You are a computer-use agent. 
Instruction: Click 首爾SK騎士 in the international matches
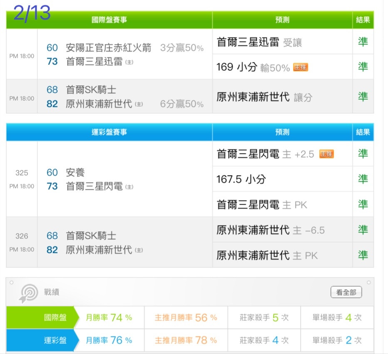[91, 89]
